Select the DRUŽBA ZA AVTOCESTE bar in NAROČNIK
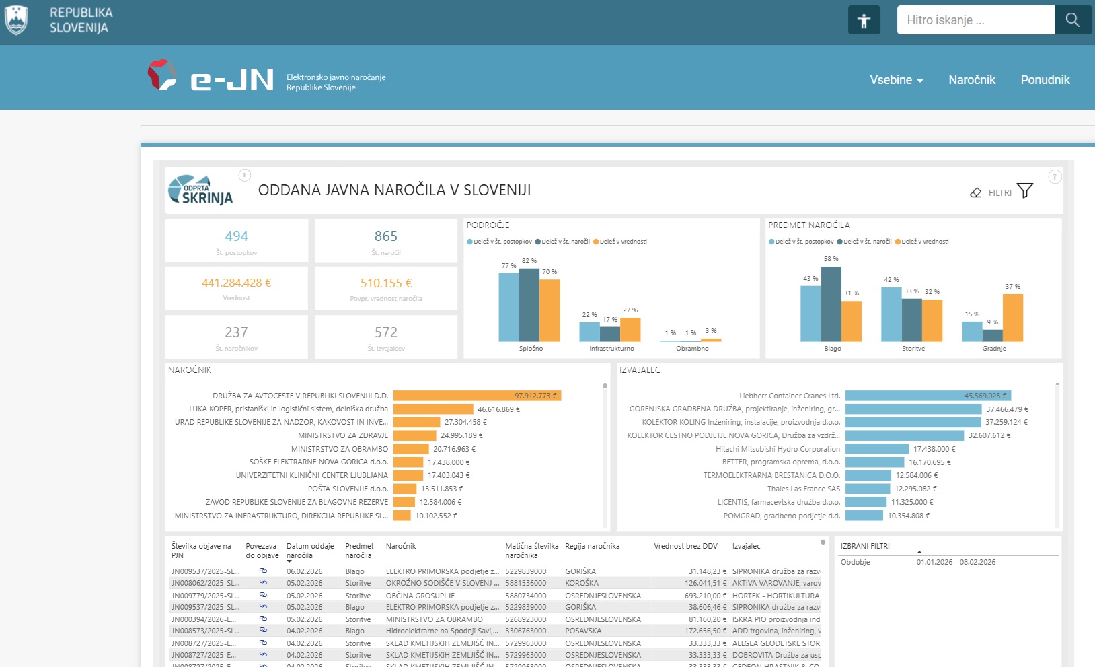This screenshot has height=667, width=1095. coord(476,396)
